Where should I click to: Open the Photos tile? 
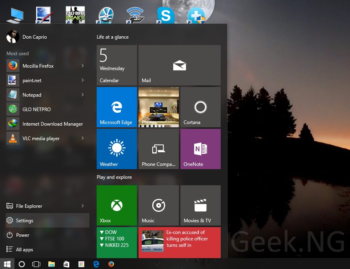[x=159, y=107]
